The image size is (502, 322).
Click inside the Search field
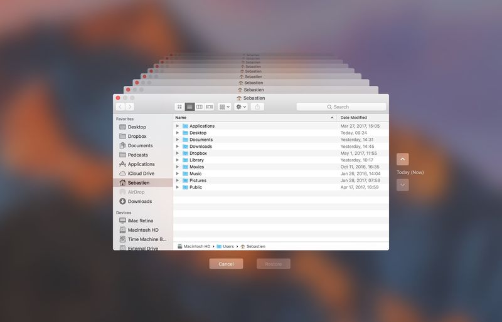[341, 106]
